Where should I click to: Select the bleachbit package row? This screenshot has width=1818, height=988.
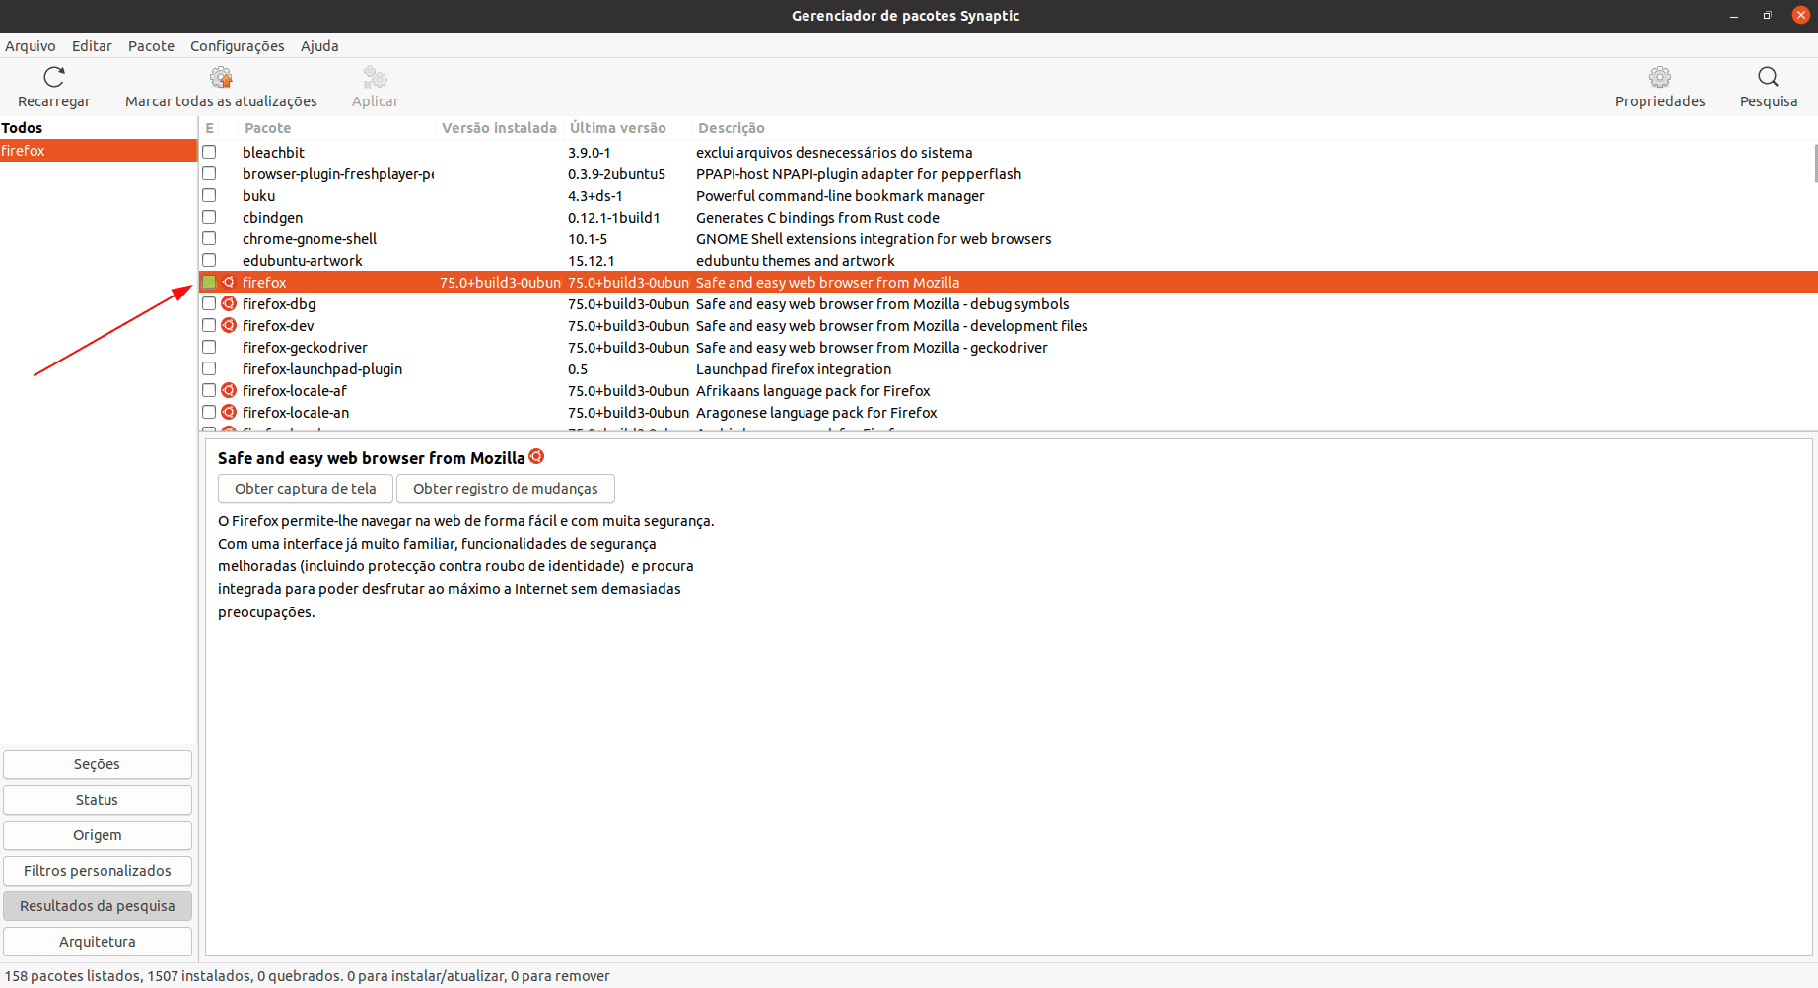tap(1007, 152)
